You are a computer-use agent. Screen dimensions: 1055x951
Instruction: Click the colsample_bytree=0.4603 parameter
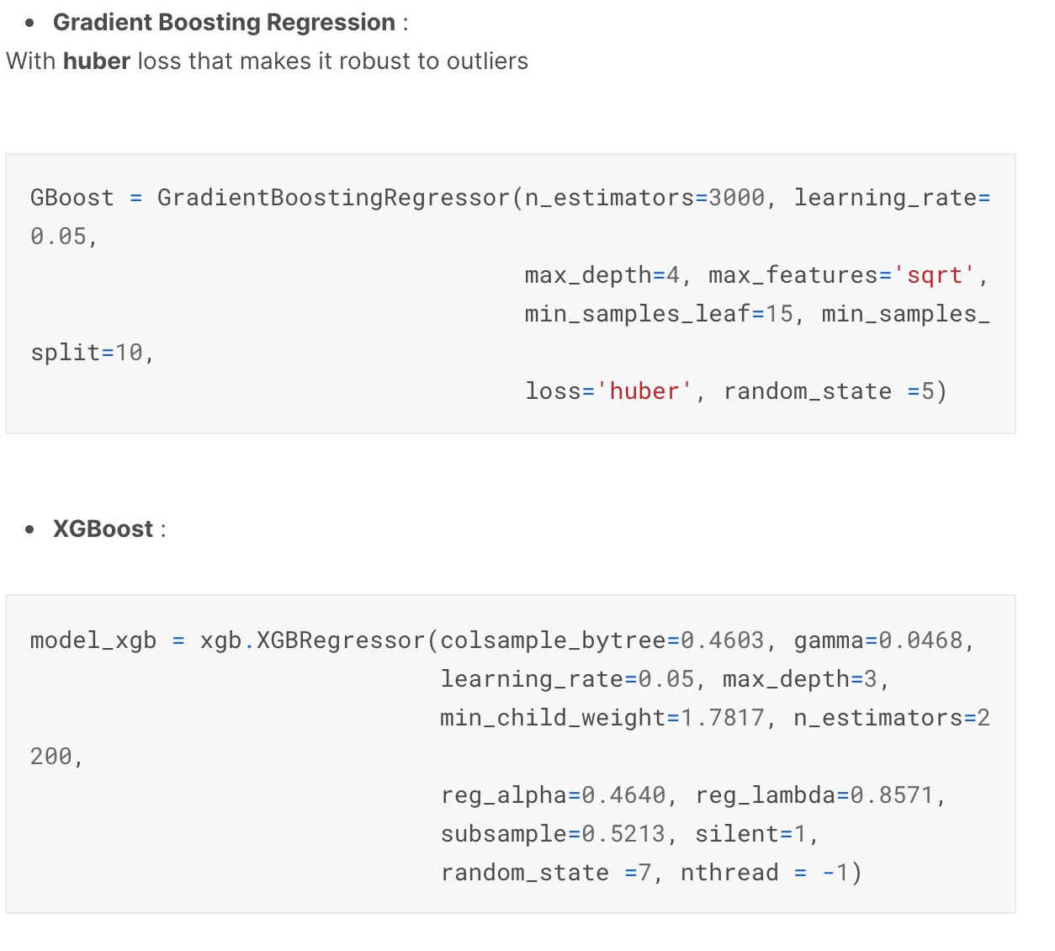pyautogui.click(x=602, y=640)
